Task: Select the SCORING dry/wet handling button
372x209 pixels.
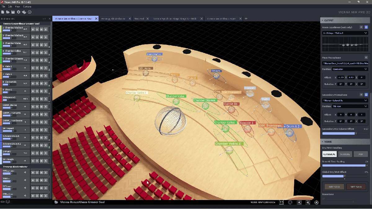Action: click(x=345, y=154)
